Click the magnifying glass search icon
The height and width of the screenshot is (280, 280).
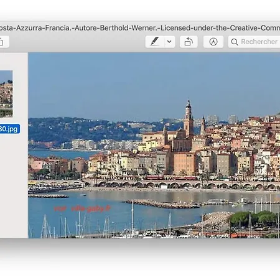(x=235, y=42)
